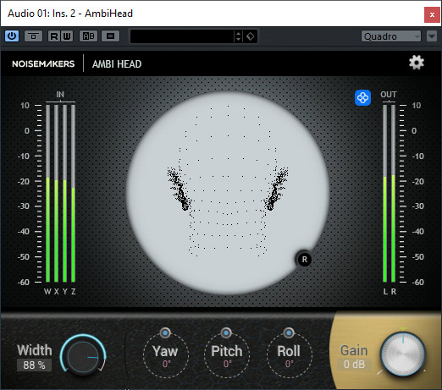Toggle the plugin power bypass button
The height and width of the screenshot is (390, 442).
[x=12, y=36]
